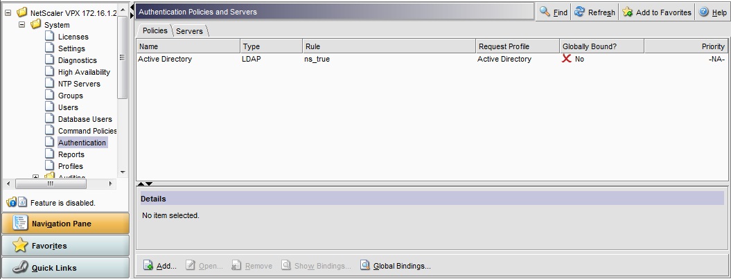Sort by the Globally Bound? column header

click(602, 46)
